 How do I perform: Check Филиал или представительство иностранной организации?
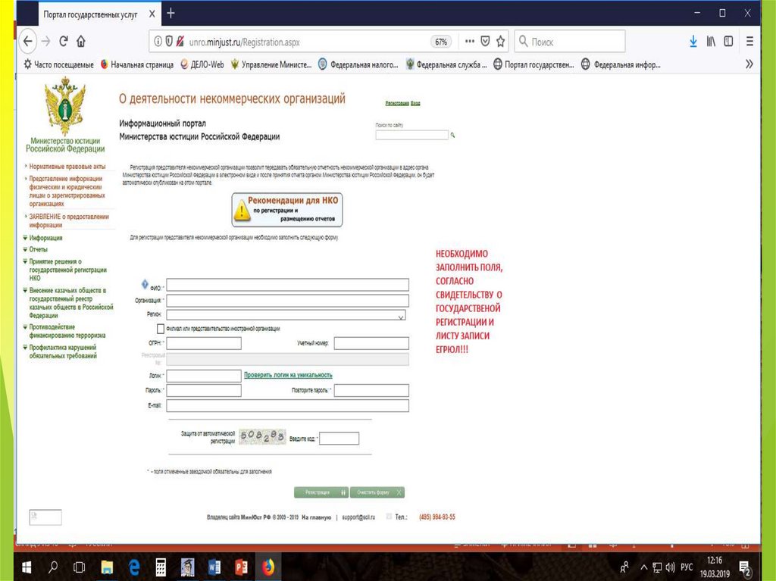coord(161,329)
